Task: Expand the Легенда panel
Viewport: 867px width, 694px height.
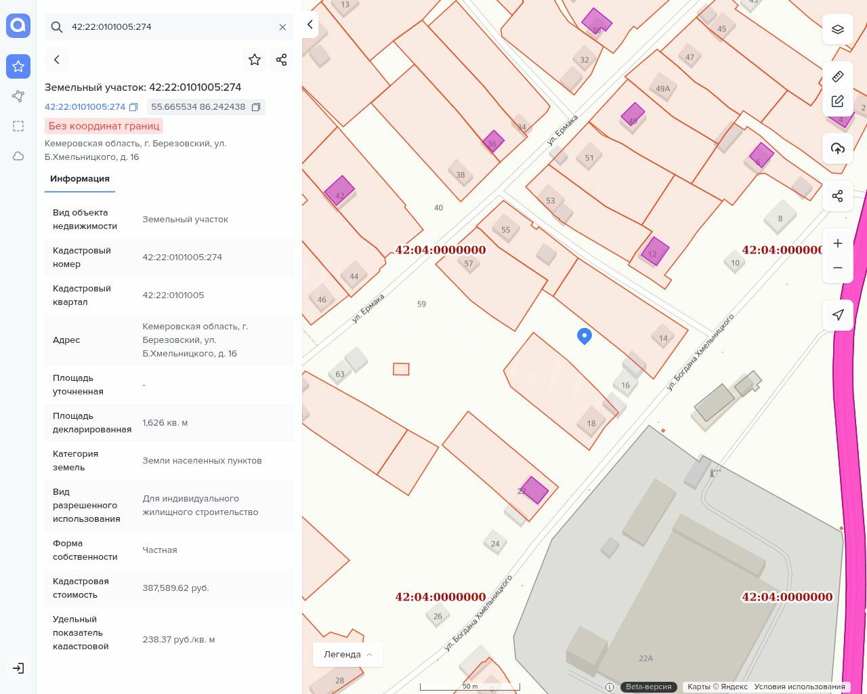Action: (347, 655)
